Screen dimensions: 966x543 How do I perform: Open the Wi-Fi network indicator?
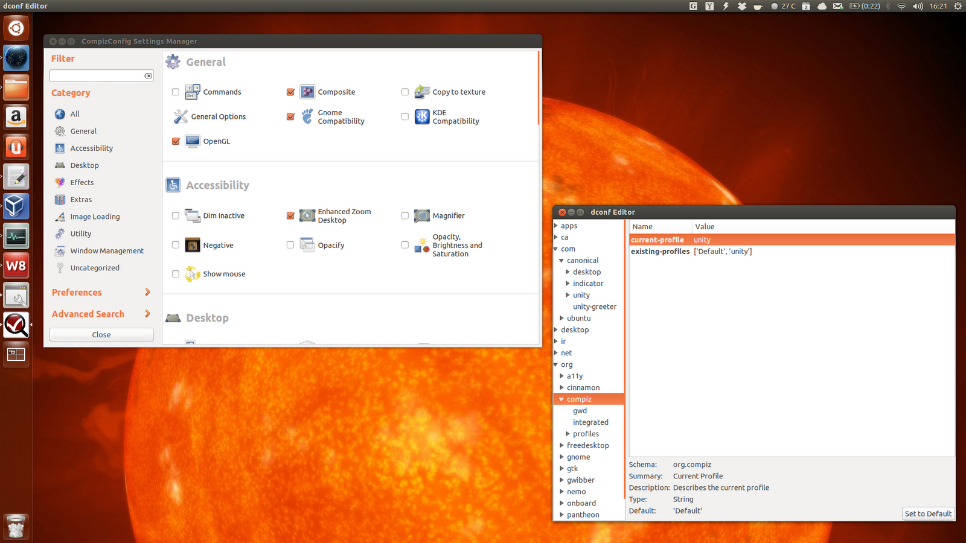(901, 6)
